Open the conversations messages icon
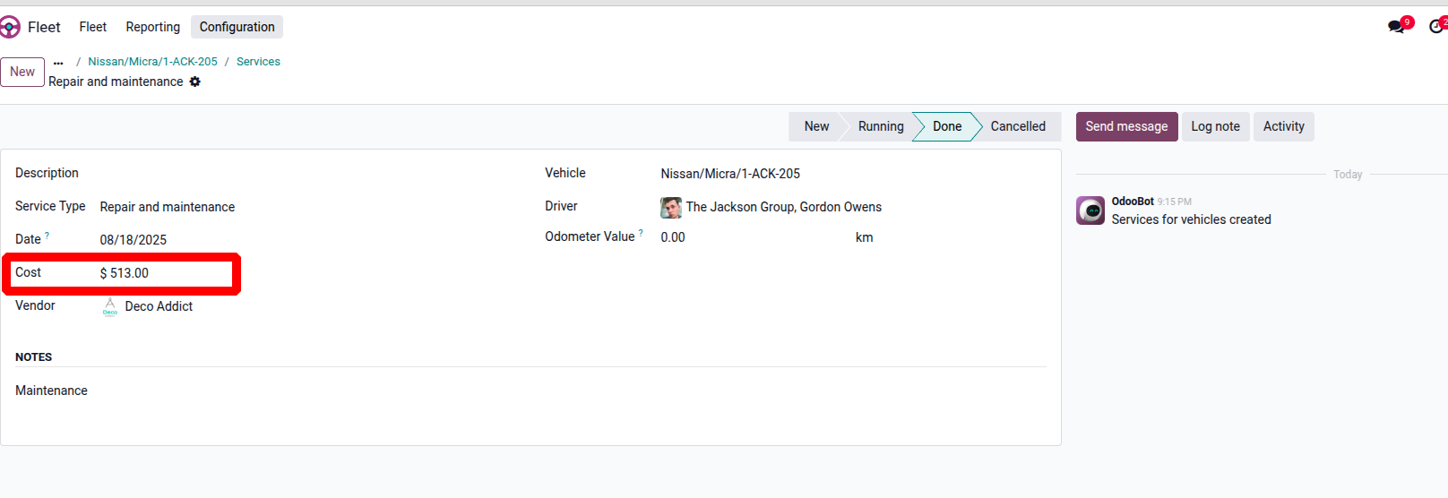Screen dimensions: 1448x498 coord(1397,27)
